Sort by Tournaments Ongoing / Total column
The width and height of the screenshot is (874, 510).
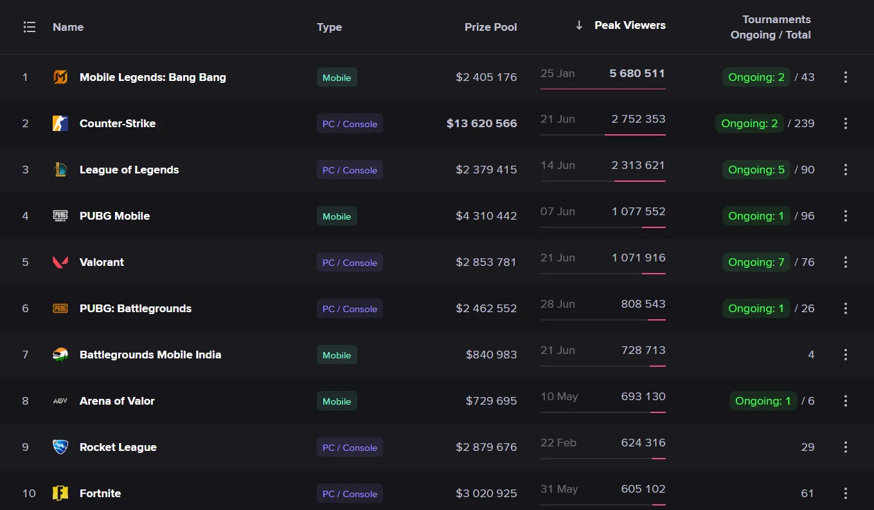click(771, 27)
